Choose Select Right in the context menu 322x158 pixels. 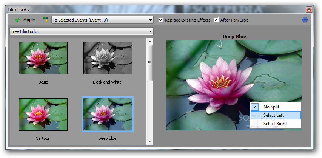[276, 124]
